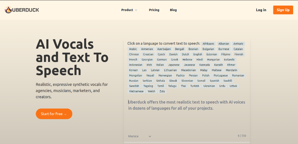The height and width of the screenshot is (144, 298).
Task: Select the Albanian language tag
Action: click(224, 44)
